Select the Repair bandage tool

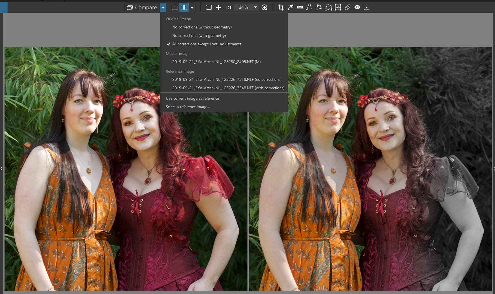[x=348, y=8]
